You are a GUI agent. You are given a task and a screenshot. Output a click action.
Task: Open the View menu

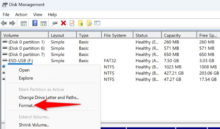click(38, 14)
